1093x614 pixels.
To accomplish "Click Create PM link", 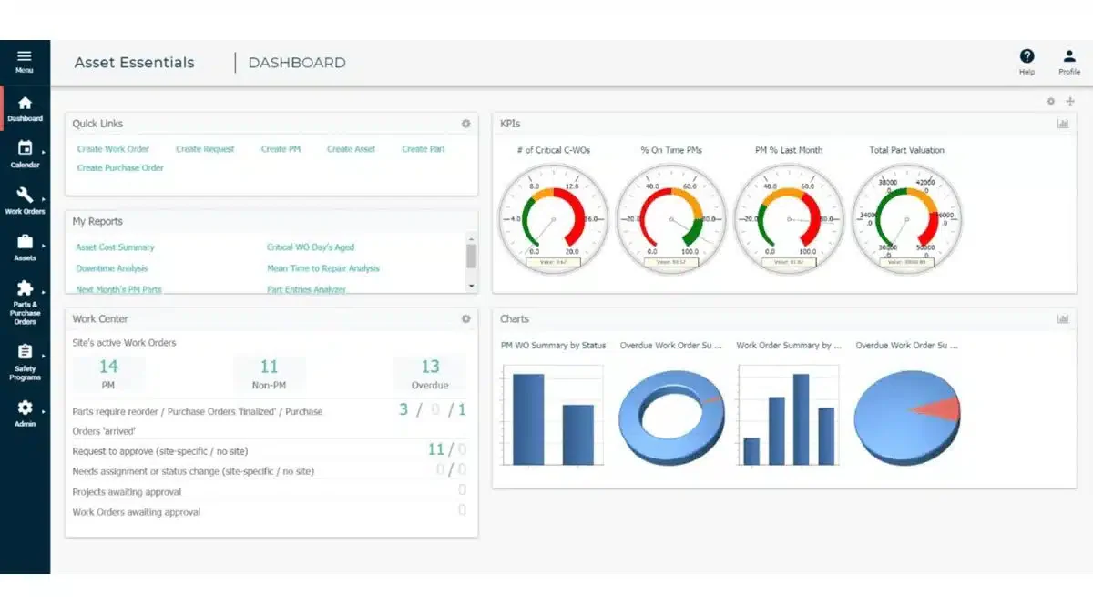I will tap(281, 149).
